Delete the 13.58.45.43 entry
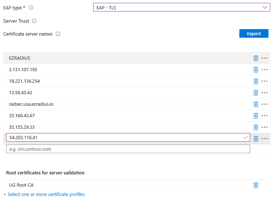Viewport: 280px width, 201px height. coord(256,93)
